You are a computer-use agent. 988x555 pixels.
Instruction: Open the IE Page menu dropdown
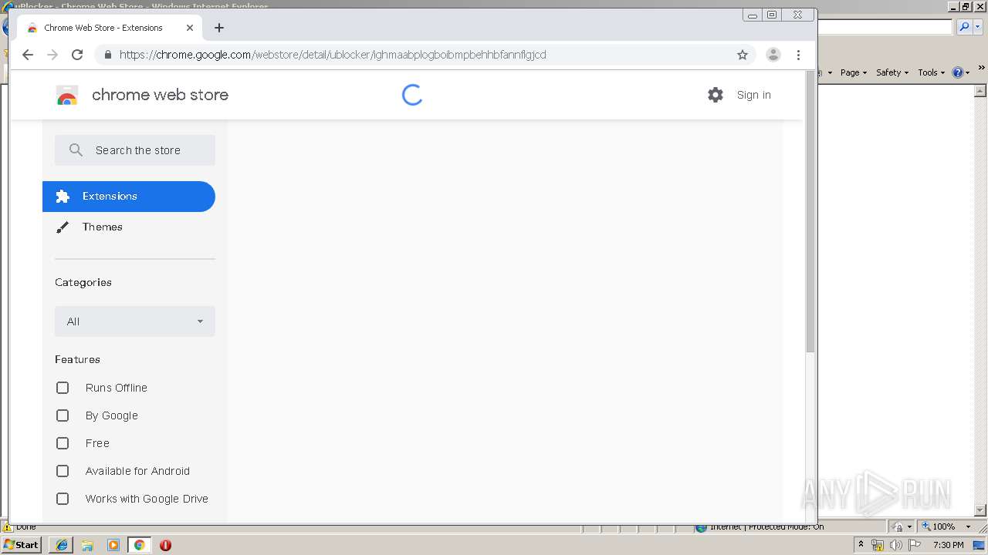[x=854, y=72]
